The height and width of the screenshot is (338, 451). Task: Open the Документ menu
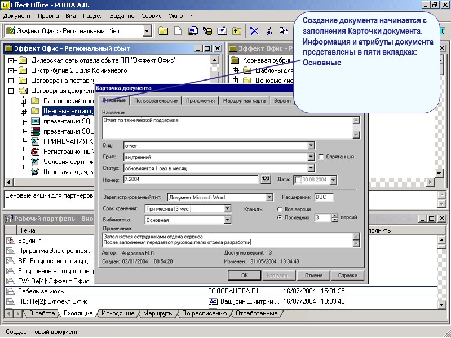pos(17,16)
